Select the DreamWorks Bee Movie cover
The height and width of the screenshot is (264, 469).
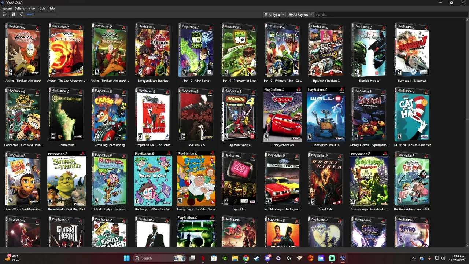23,179
